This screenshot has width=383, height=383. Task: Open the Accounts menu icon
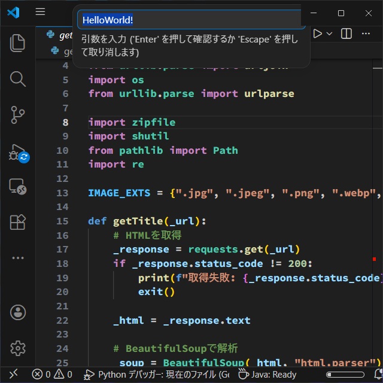coord(18,312)
